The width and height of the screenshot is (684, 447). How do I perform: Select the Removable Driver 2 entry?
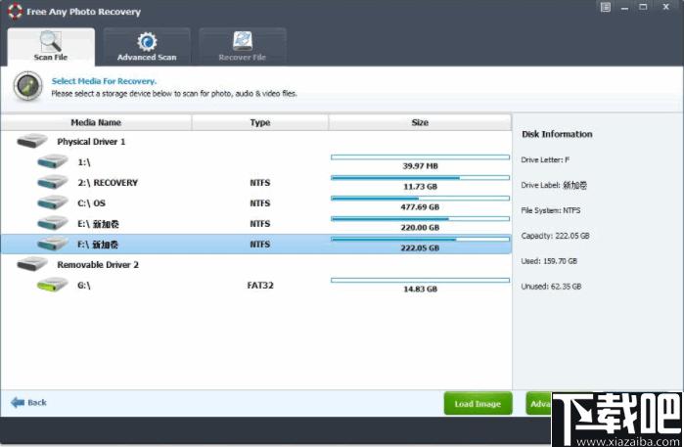[256, 264]
